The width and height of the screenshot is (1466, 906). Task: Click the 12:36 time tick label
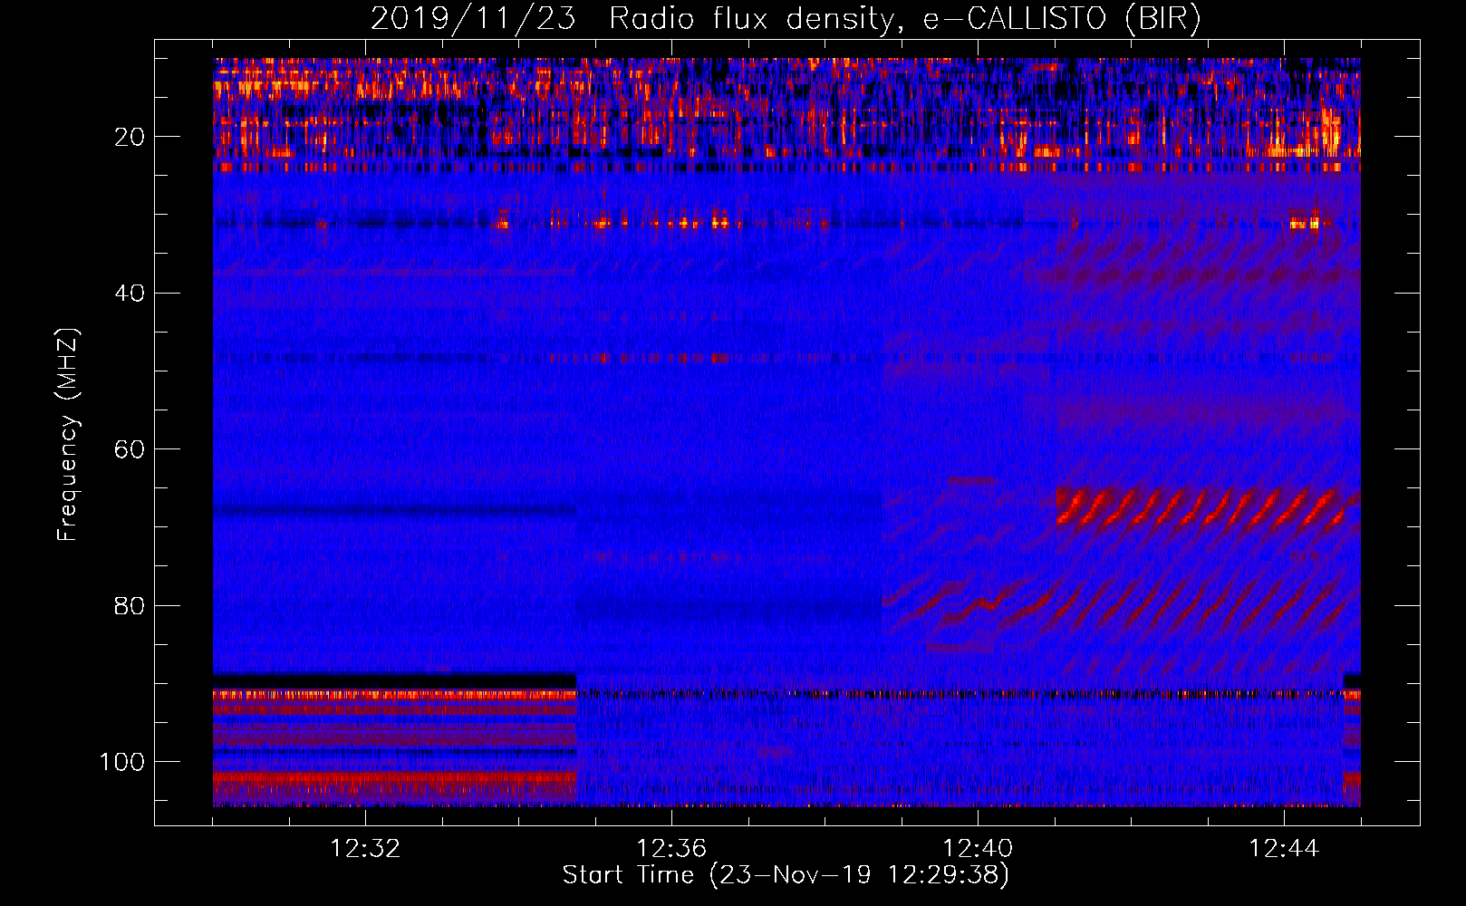(x=671, y=849)
